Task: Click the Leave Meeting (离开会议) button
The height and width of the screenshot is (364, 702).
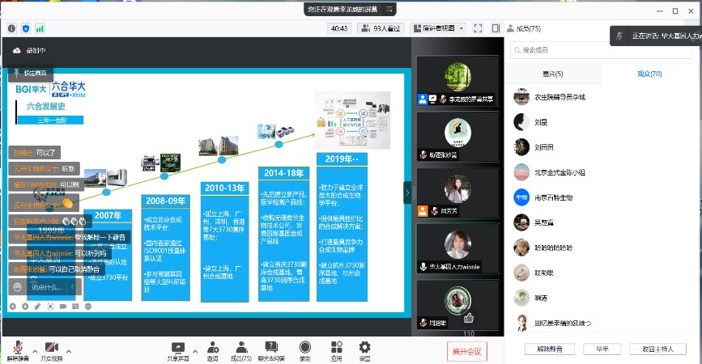Action: pos(467,351)
